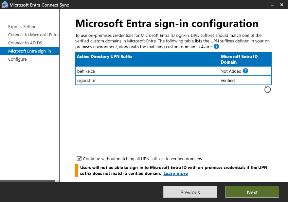Click the Entra Connect Sync title bar icon
The image size is (288, 202).
[x=5, y=5]
